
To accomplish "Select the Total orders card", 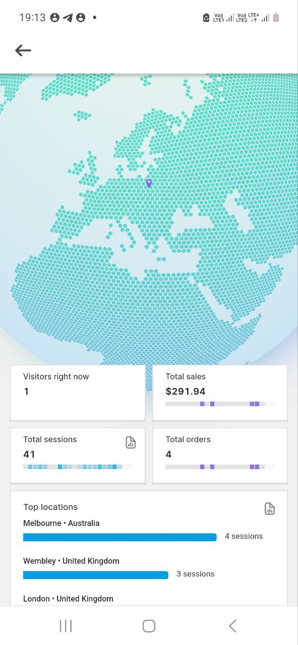I will [x=219, y=455].
